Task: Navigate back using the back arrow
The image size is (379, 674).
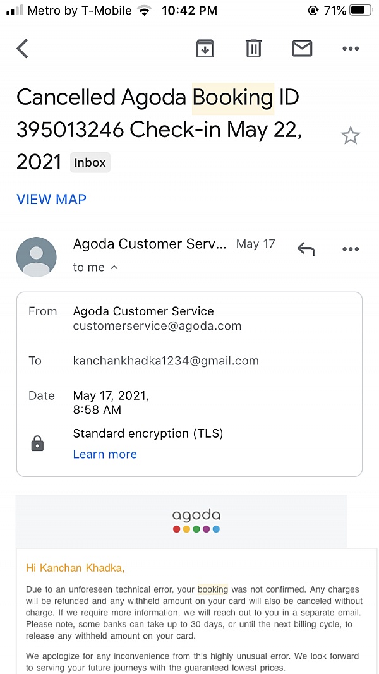Action: (x=22, y=48)
